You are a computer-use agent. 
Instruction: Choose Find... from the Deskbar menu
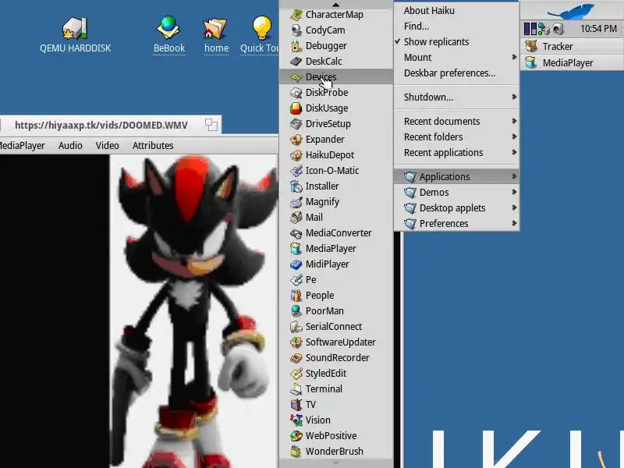coord(456,27)
